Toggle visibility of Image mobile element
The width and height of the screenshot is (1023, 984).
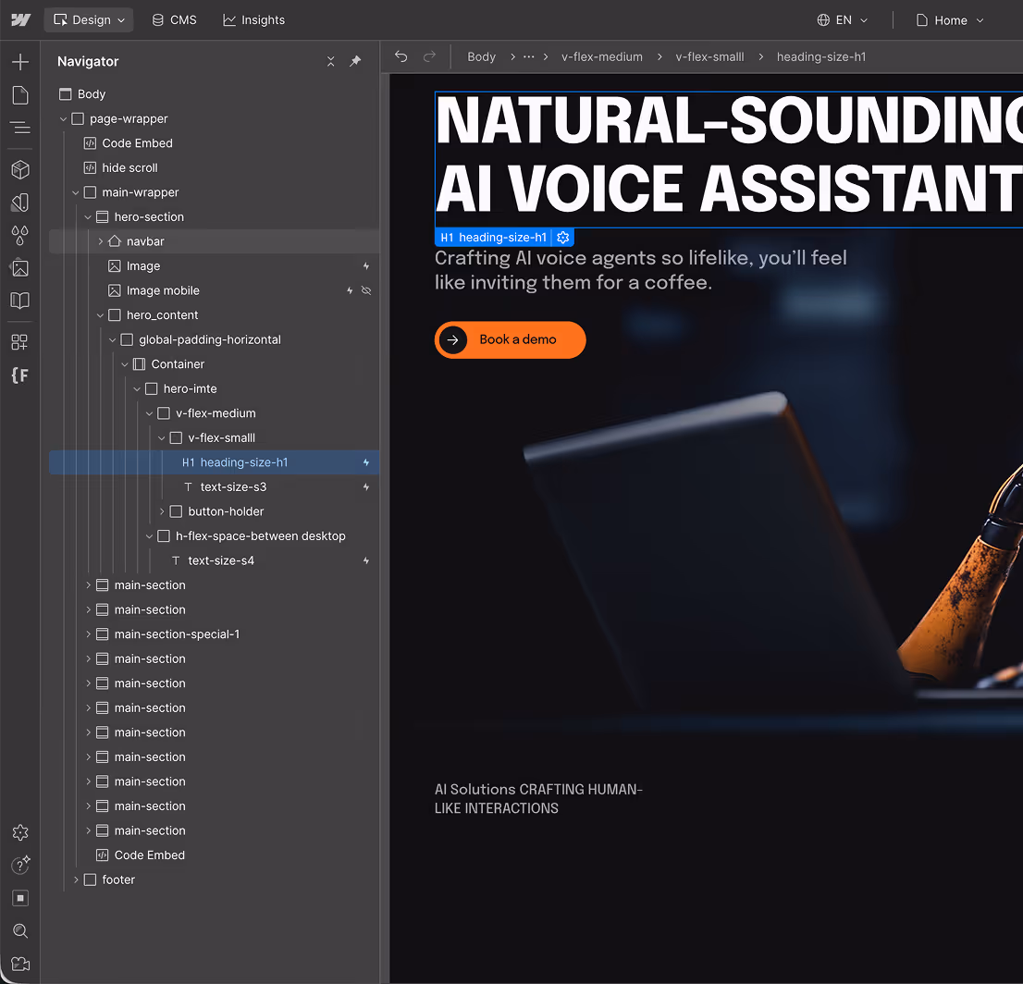(366, 291)
